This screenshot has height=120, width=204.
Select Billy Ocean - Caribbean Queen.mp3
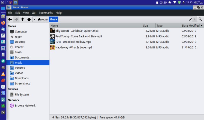point(77,31)
